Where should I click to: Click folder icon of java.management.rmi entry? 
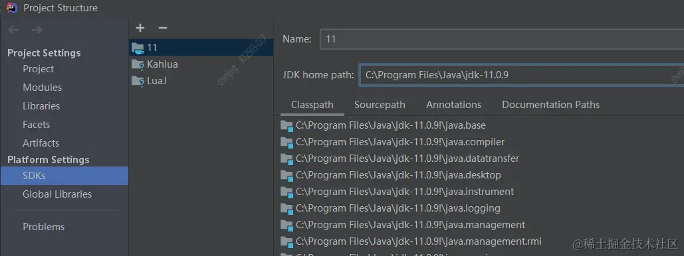(x=286, y=241)
